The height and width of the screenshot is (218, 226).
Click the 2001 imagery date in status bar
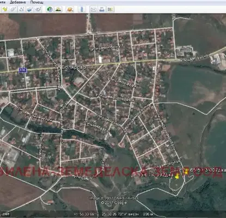pyautogui.click(x=6, y=214)
